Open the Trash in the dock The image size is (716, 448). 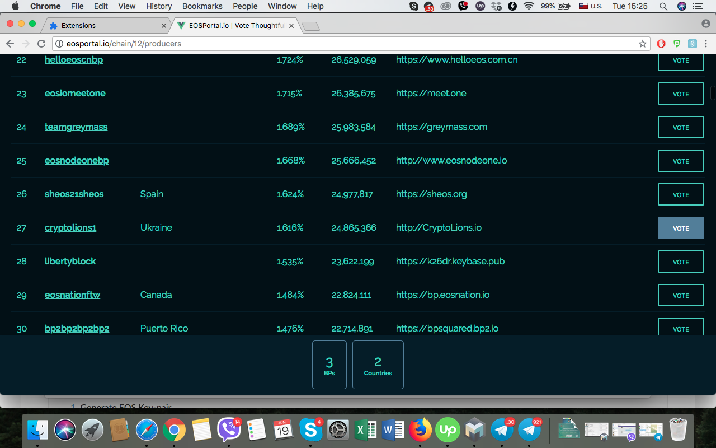pos(677,430)
